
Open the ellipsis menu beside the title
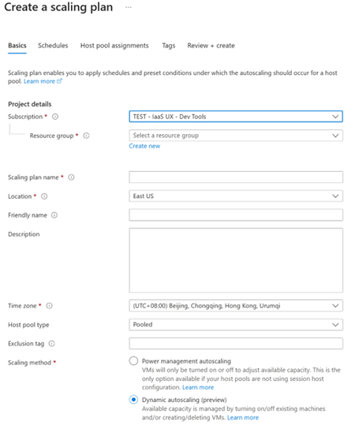click(129, 7)
